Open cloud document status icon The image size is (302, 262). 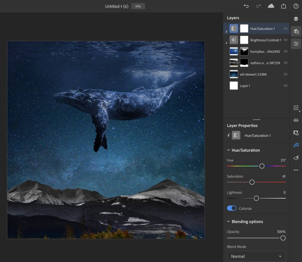(x=271, y=6)
